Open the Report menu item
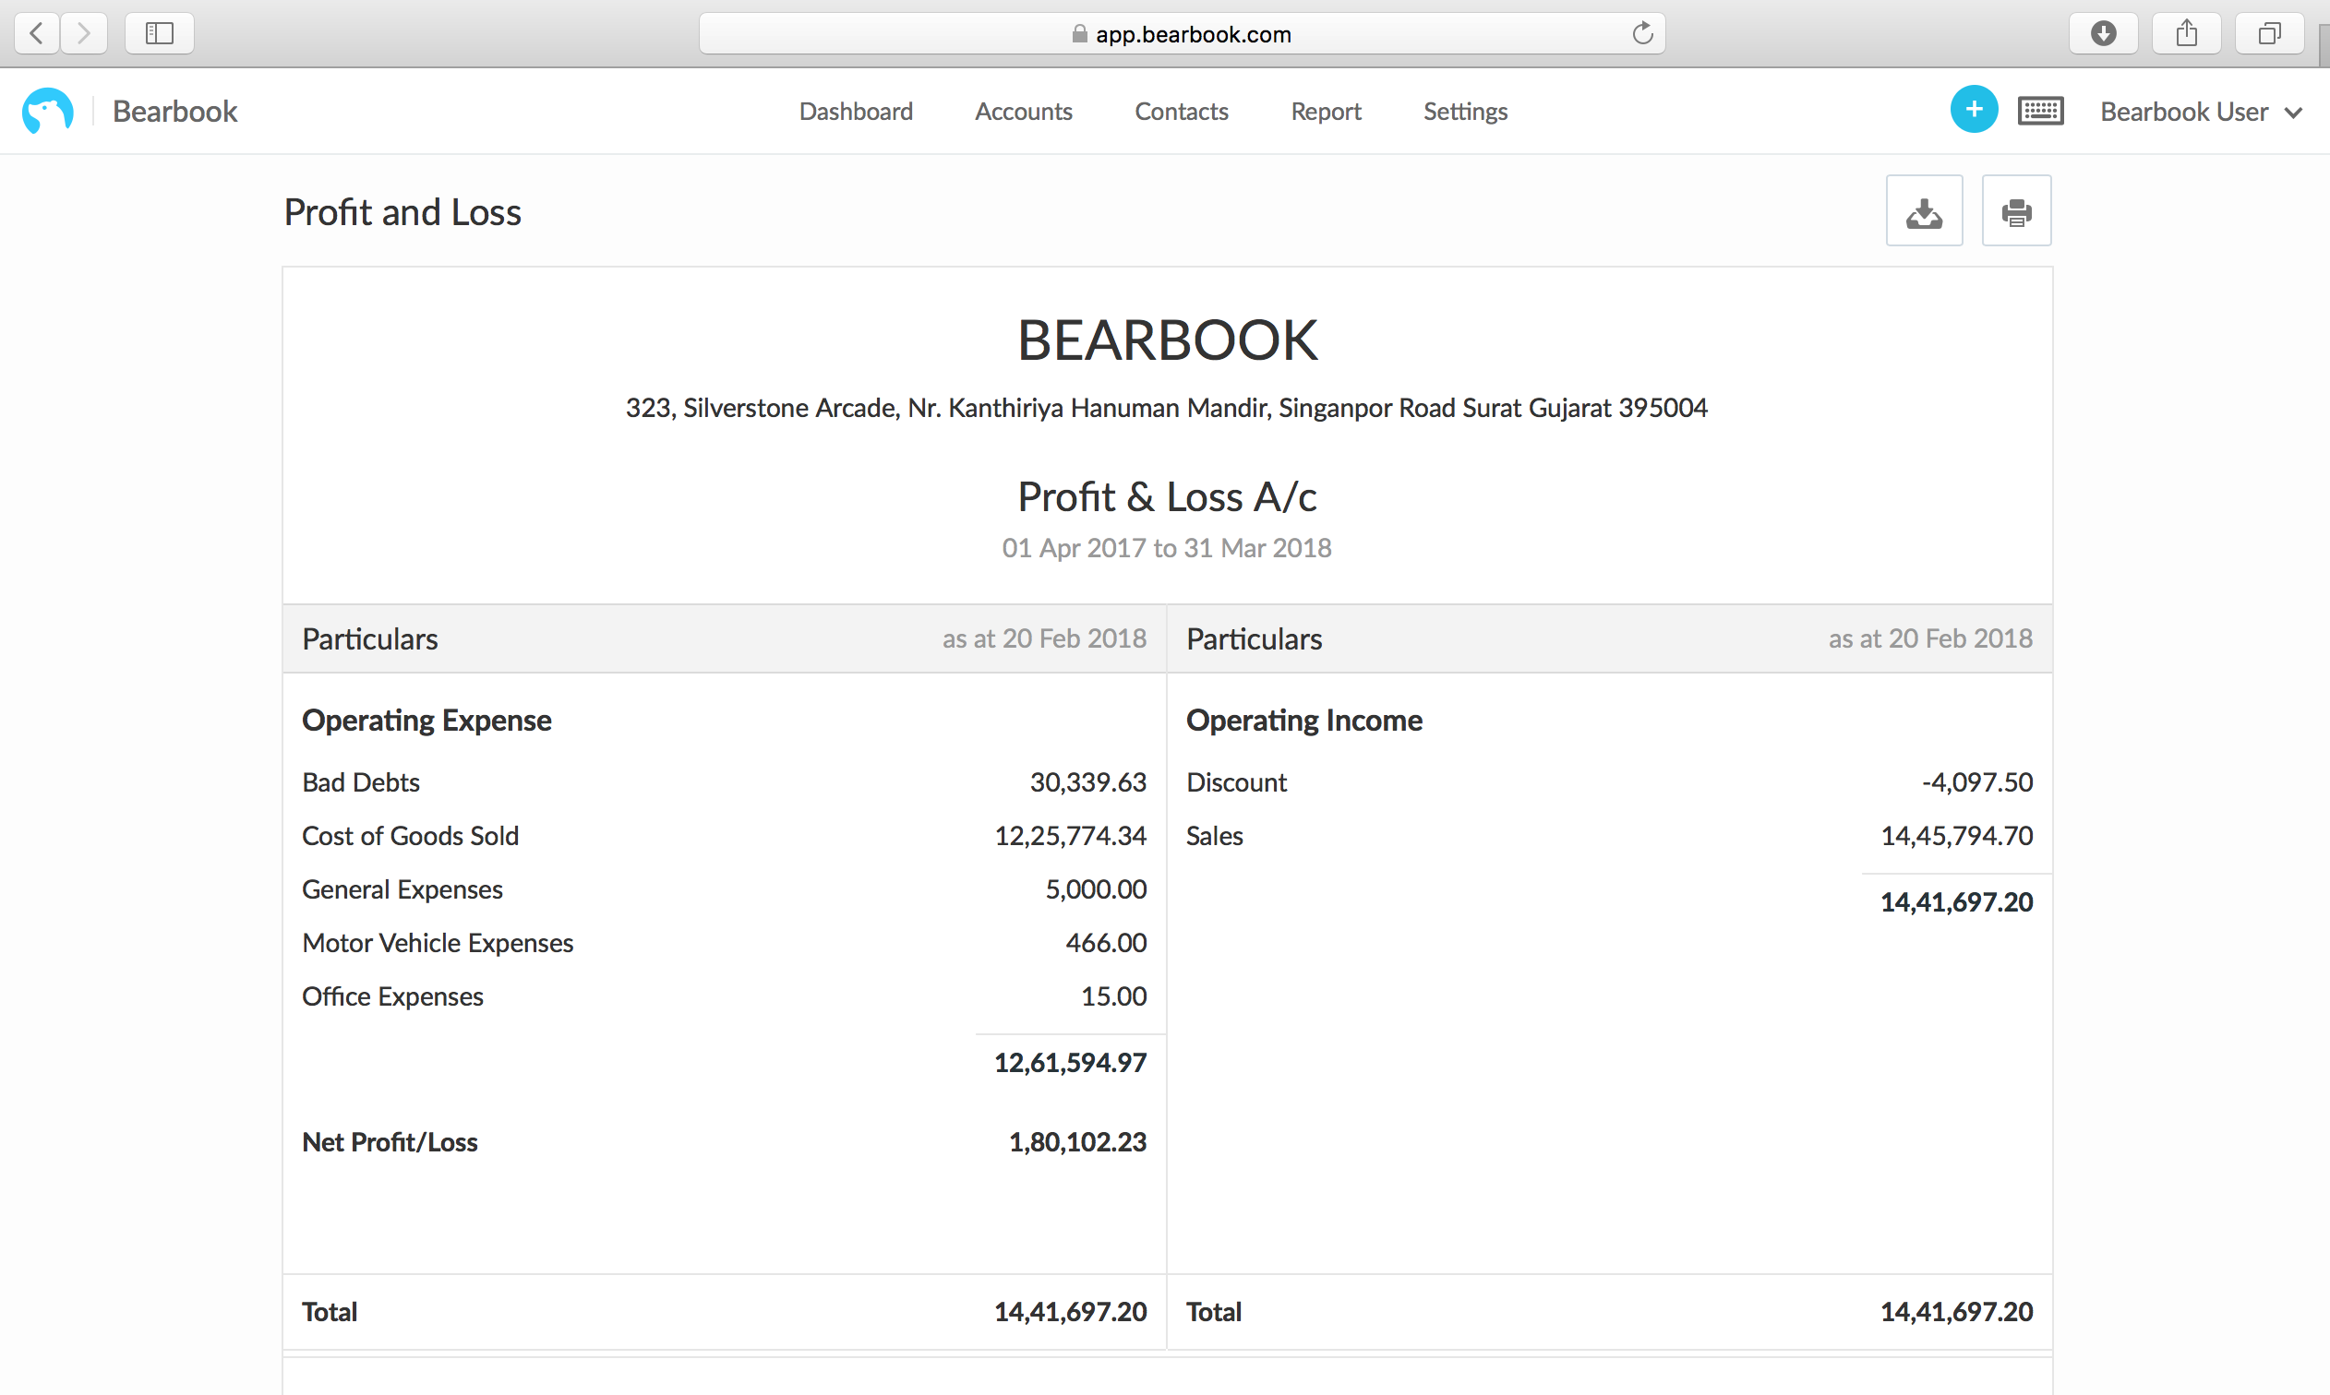2330x1395 pixels. click(1326, 112)
